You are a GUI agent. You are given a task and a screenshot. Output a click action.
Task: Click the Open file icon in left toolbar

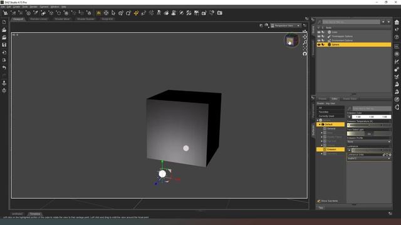pos(4,30)
